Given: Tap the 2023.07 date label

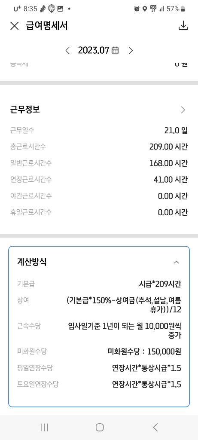Looking at the screenshot, I should pyautogui.click(x=93, y=51).
